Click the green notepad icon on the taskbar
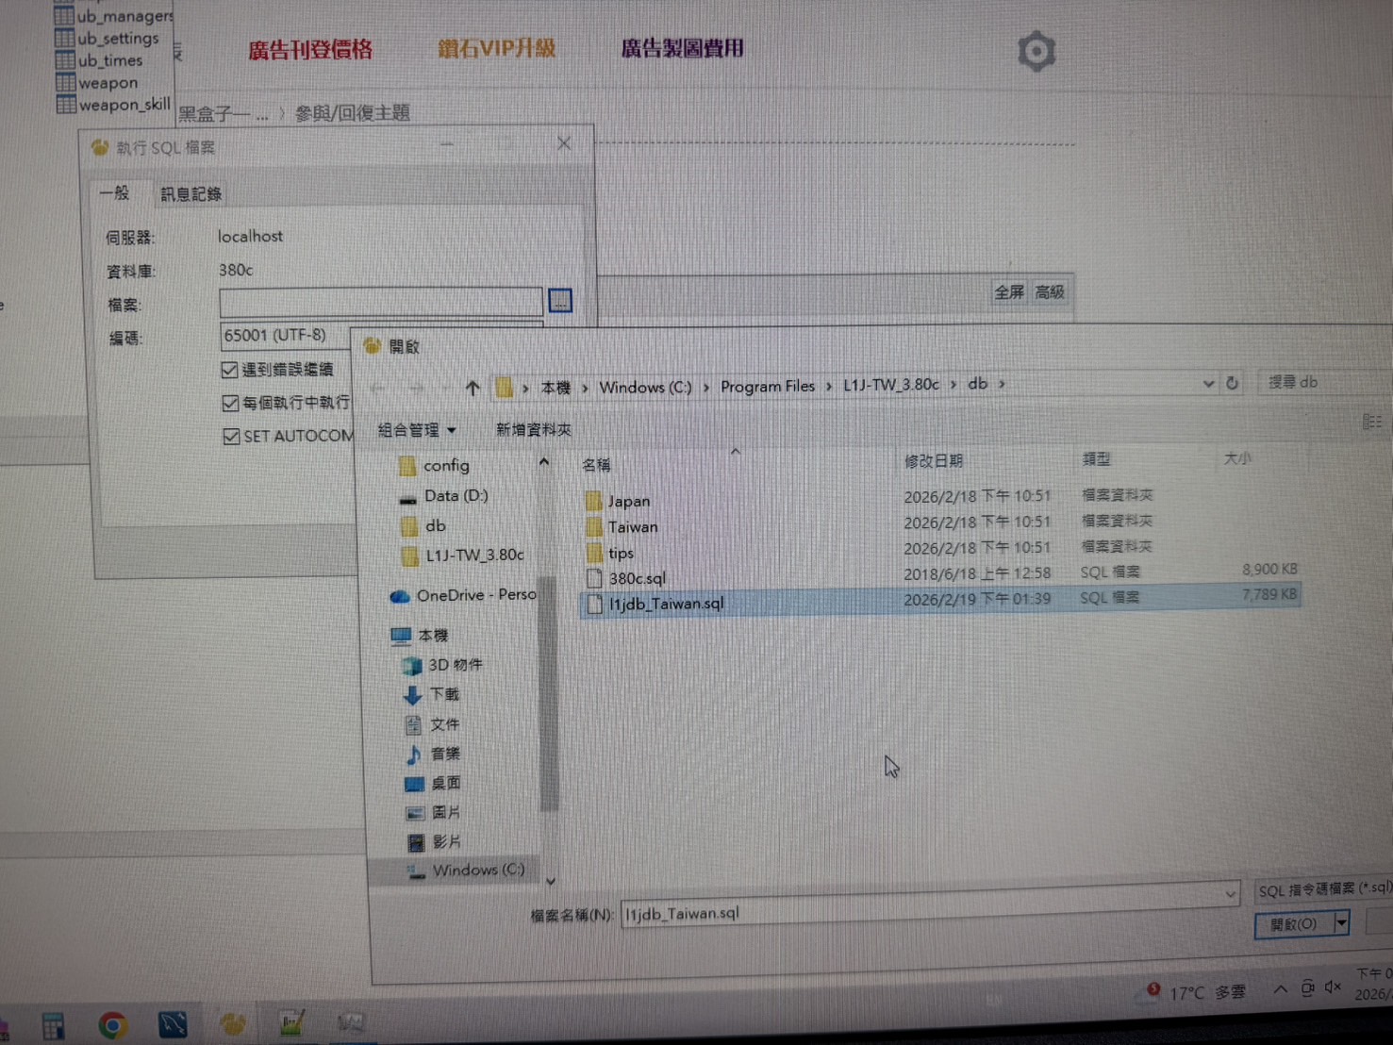This screenshot has width=1393, height=1045. tap(291, 1022)
